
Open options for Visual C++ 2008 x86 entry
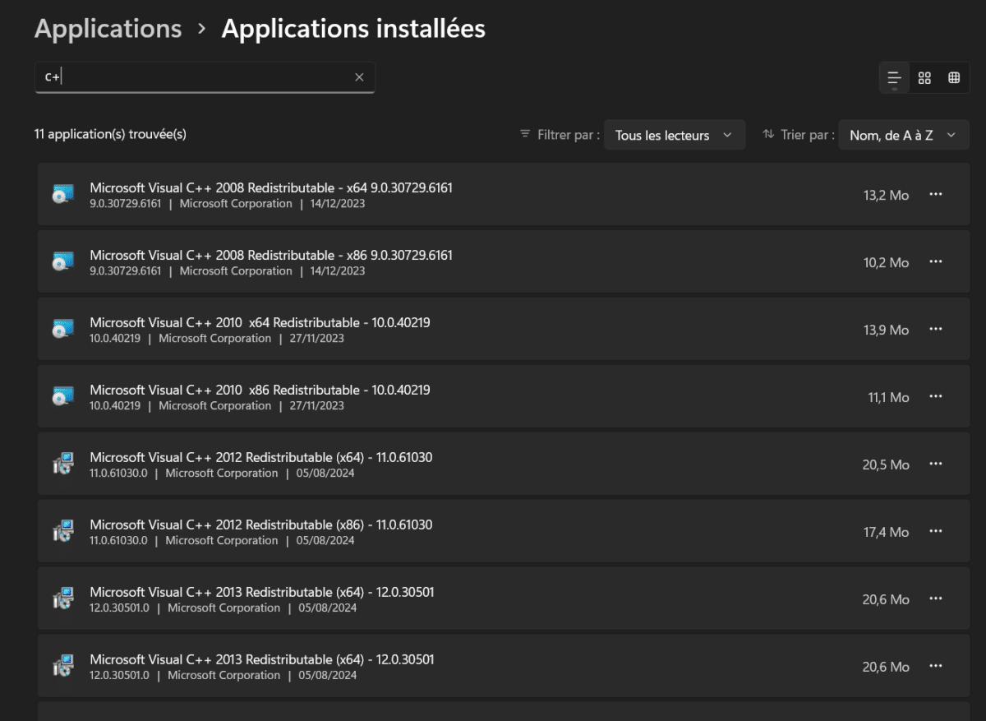(935, 261)
